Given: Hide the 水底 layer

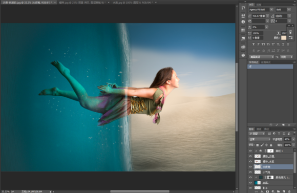Looking at the screenshot, I should pyautogui.click(x=250, y=183).
